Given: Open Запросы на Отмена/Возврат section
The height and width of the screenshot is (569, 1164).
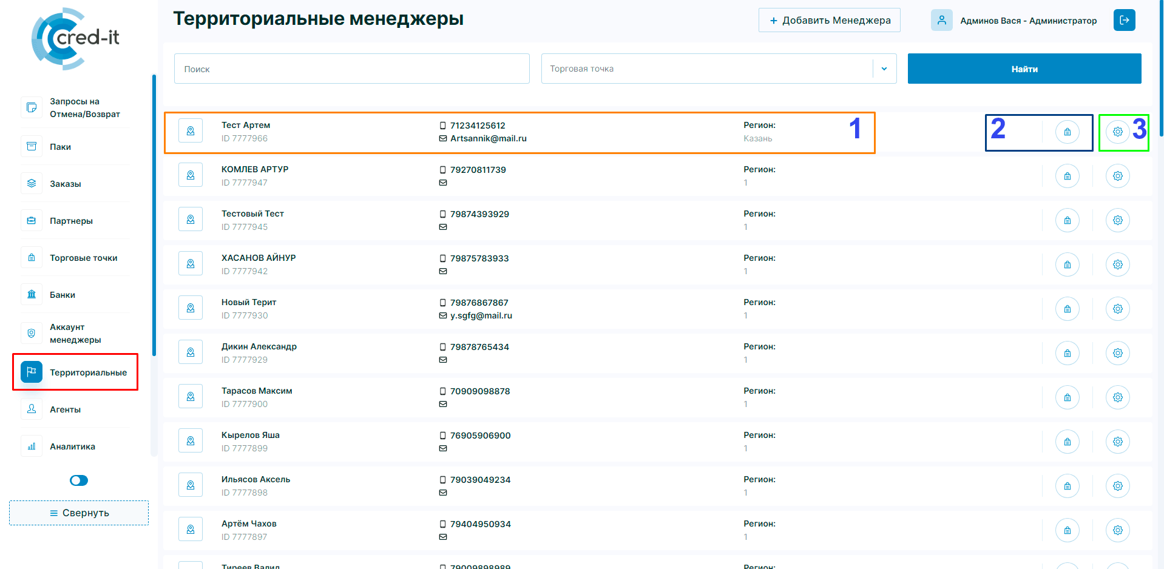Looking at the screenshot, I should pyautogui.click(x=84, y=108).
